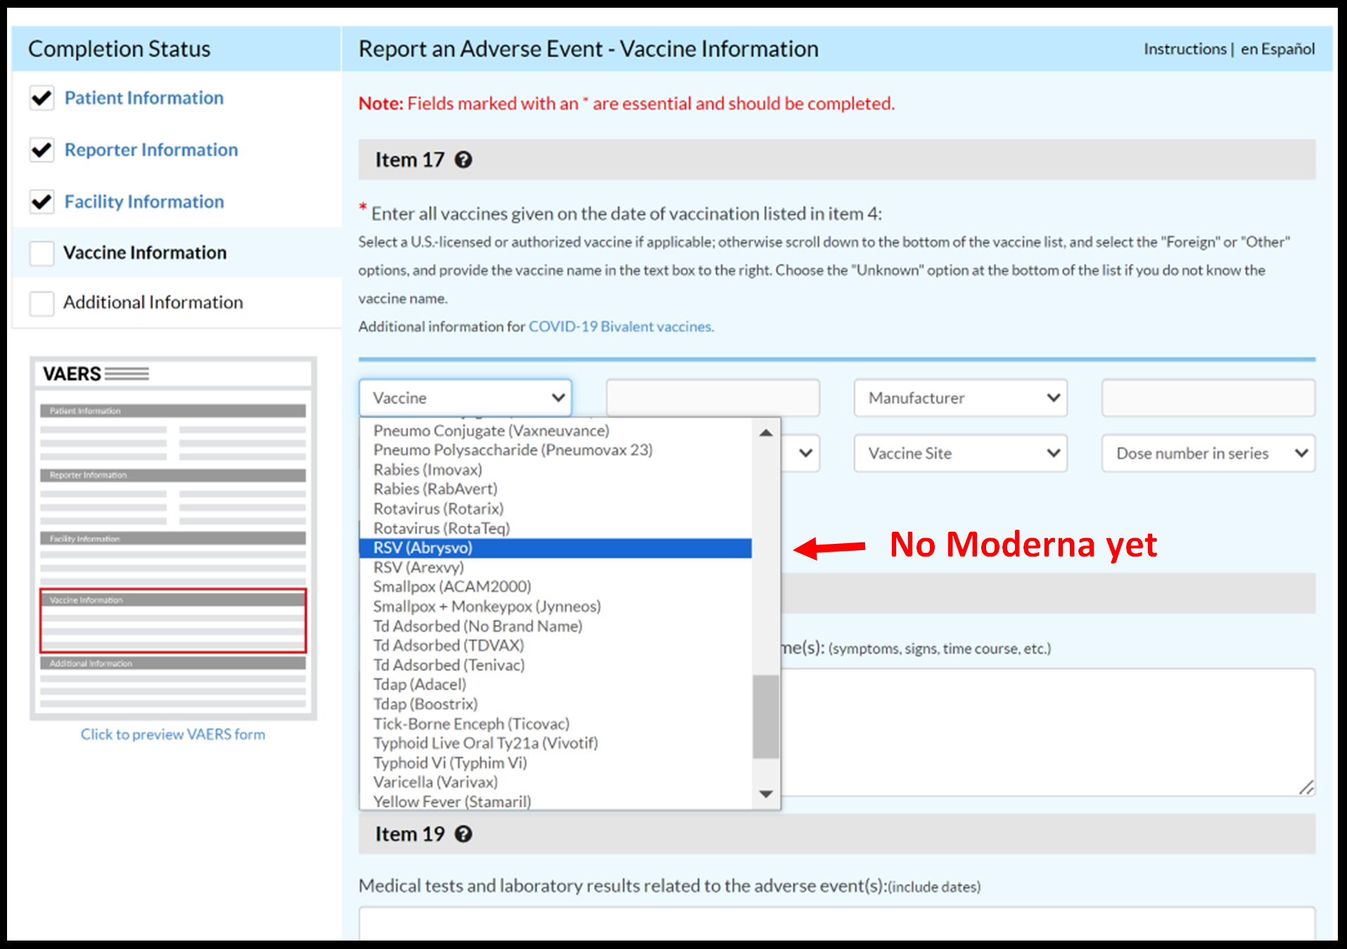Go to Vaccine Information section
Screen dimensions: 1347x949
(x=145, y=253)
